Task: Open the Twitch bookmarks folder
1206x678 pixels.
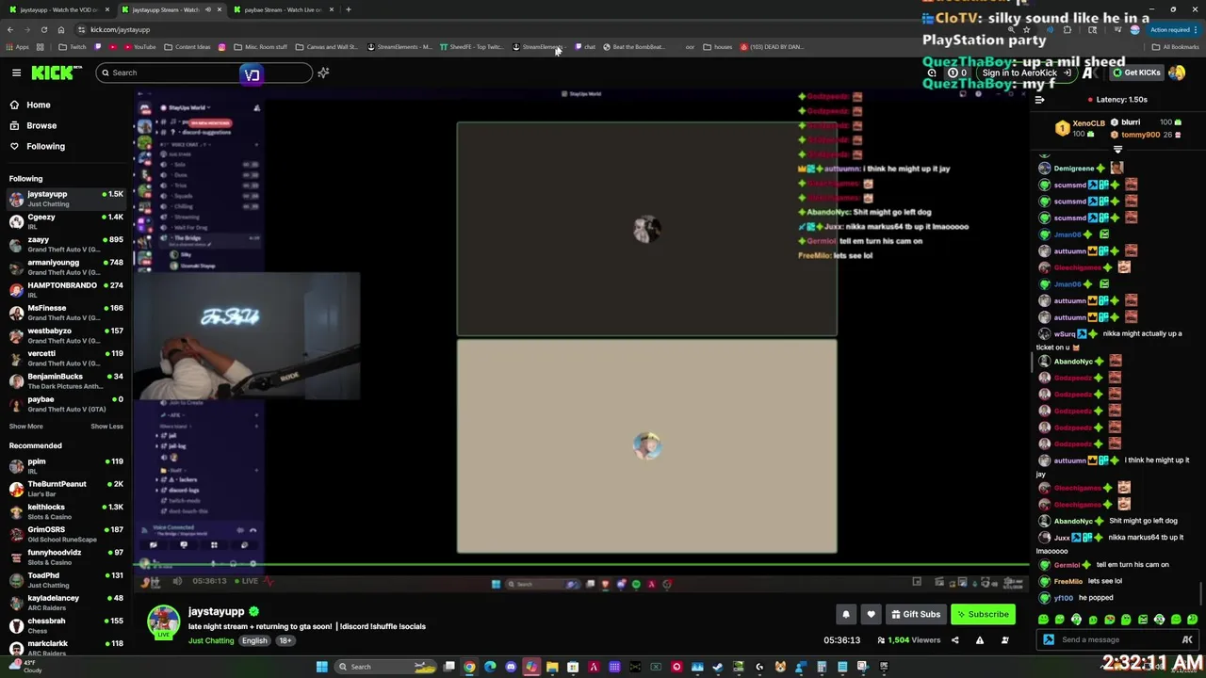Action: pyautogui.click(x=73, y=46)
